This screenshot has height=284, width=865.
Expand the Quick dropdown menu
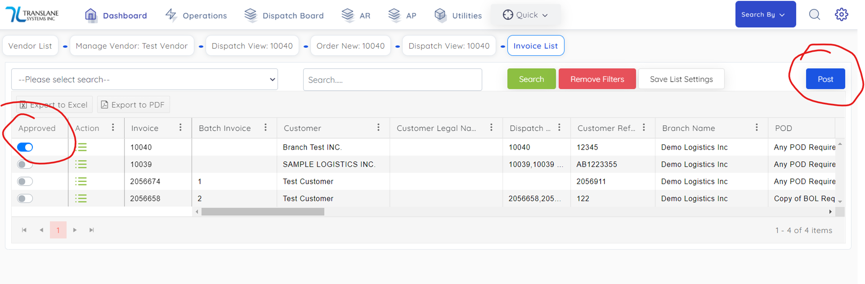tap(525, 15)
